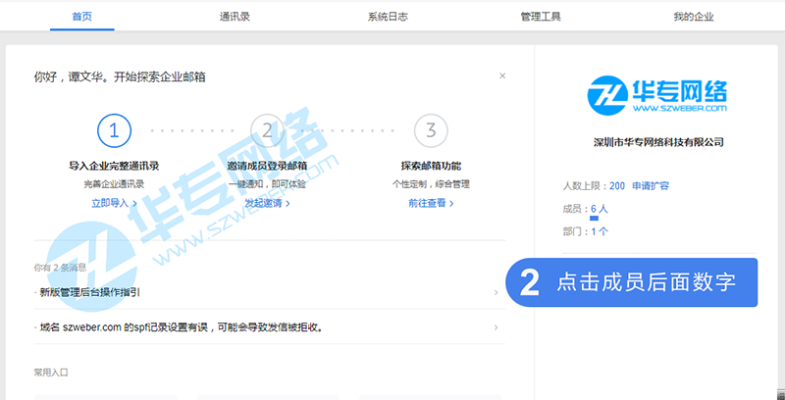Switch to the 首页 tab
Screen dimensions: 785x400
(82, 17)
